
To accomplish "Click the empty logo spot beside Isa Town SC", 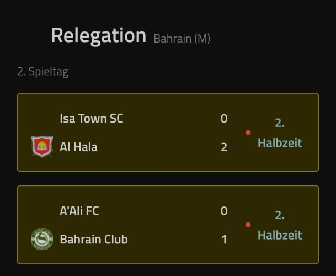I will pyautogui.click(x=42, y=118).
